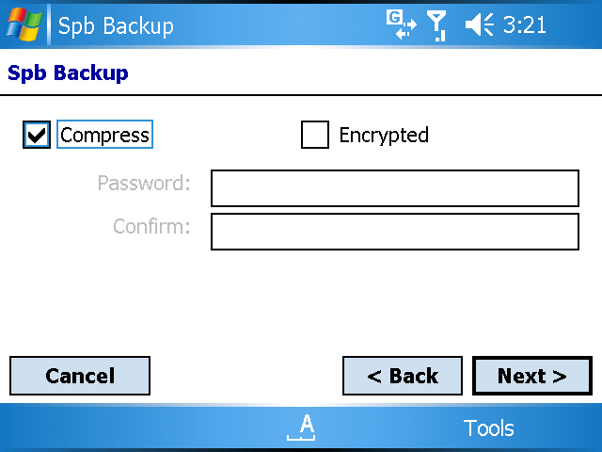Click the Confirm field label
This screenshot has width=602, height=452.
pyautogui.click(x=151, y=226)
